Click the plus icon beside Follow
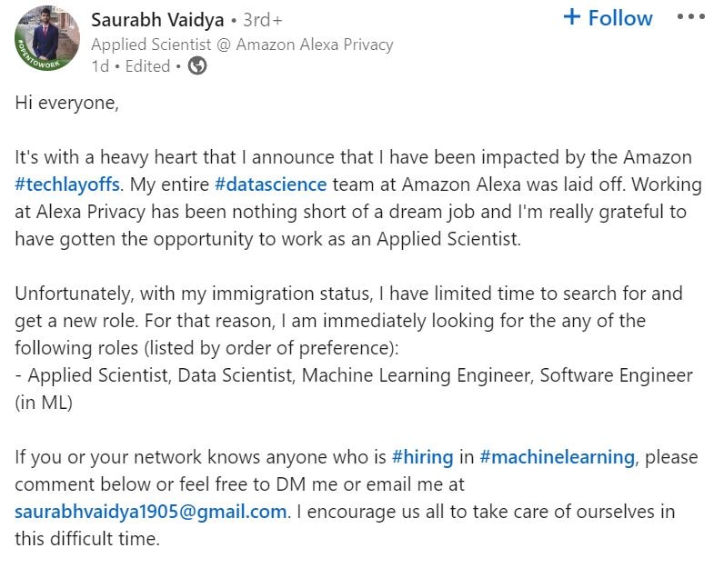 click(x=572, y=17)
